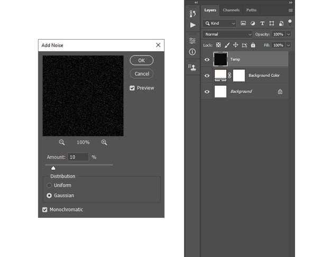
Task: Click the noise preview image
Action: 83,96
